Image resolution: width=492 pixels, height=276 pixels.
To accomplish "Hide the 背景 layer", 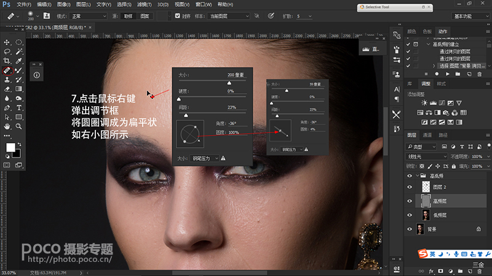I will (410, 229).
